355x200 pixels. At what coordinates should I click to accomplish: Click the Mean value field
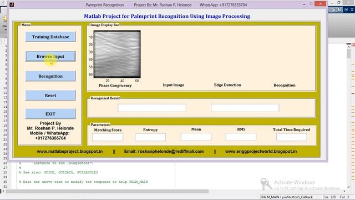tap(196, 137)
